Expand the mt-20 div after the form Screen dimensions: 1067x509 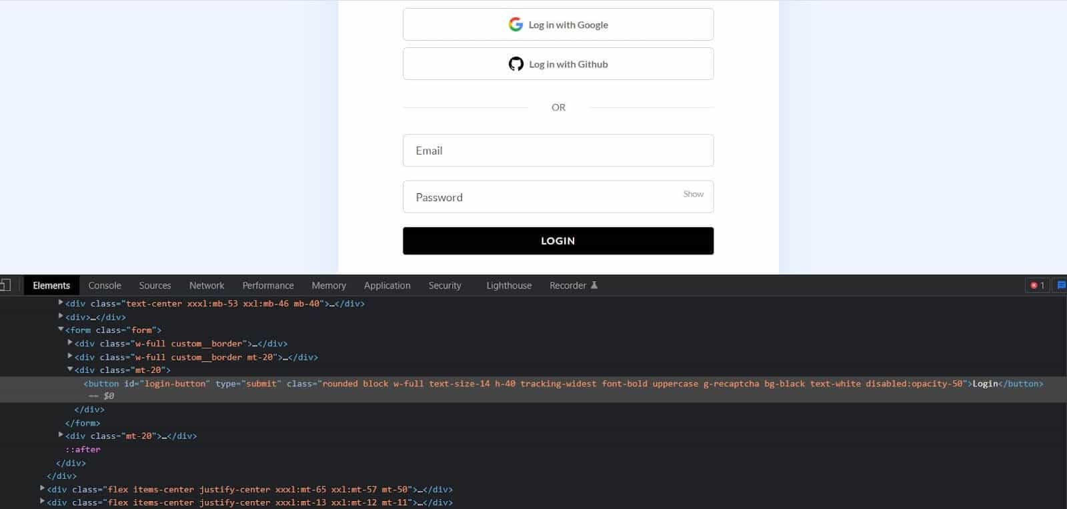pos(61,435)
